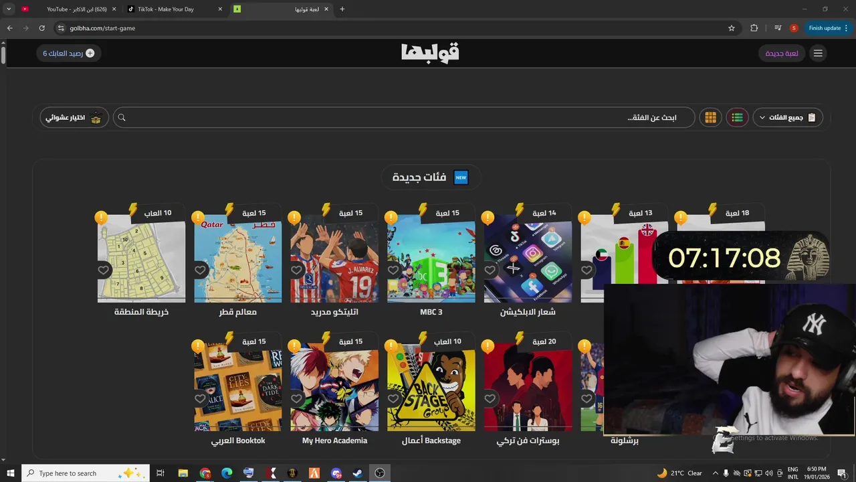Open File Explorer from the taskbar
This screenshot has width=856, height=482.
[183, 473]
